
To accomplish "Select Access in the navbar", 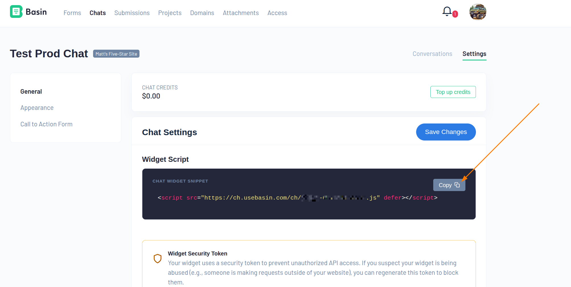I will 277,13.
